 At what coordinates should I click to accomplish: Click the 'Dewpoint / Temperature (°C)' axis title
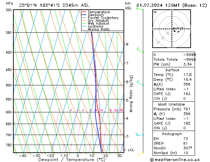point(72,160)
